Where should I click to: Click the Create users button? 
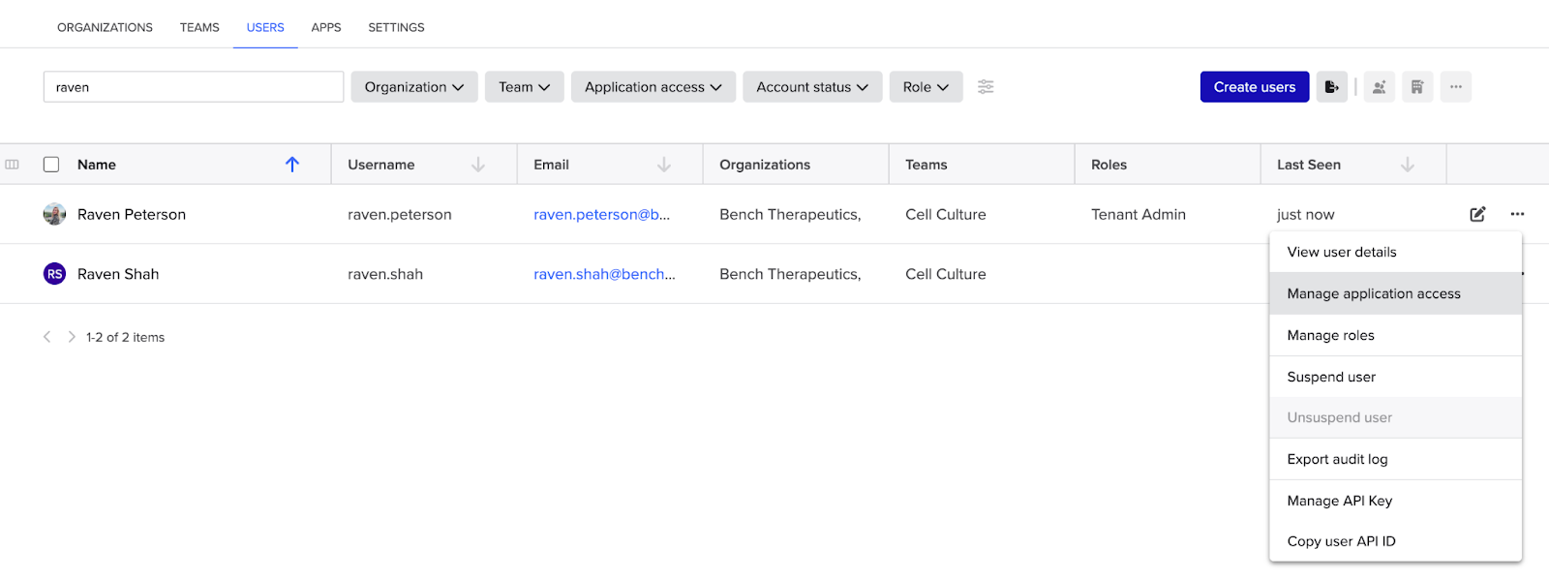tap(1254, 87)
